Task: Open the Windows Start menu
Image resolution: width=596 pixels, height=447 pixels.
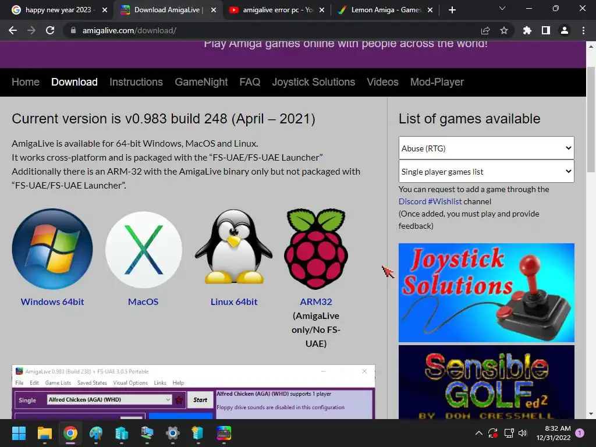Action: (x=19, y=433)
